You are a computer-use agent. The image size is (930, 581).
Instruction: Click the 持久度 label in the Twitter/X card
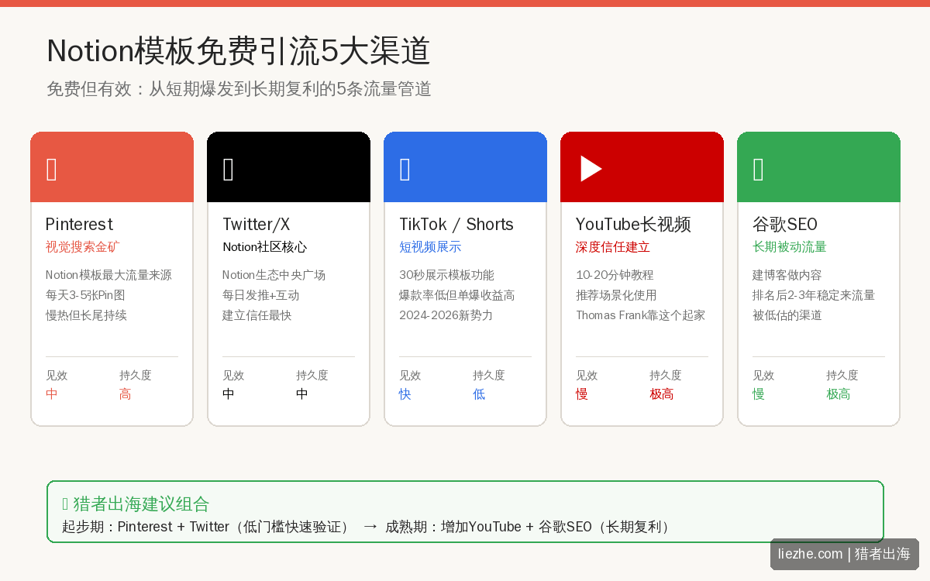pos(312,375)
